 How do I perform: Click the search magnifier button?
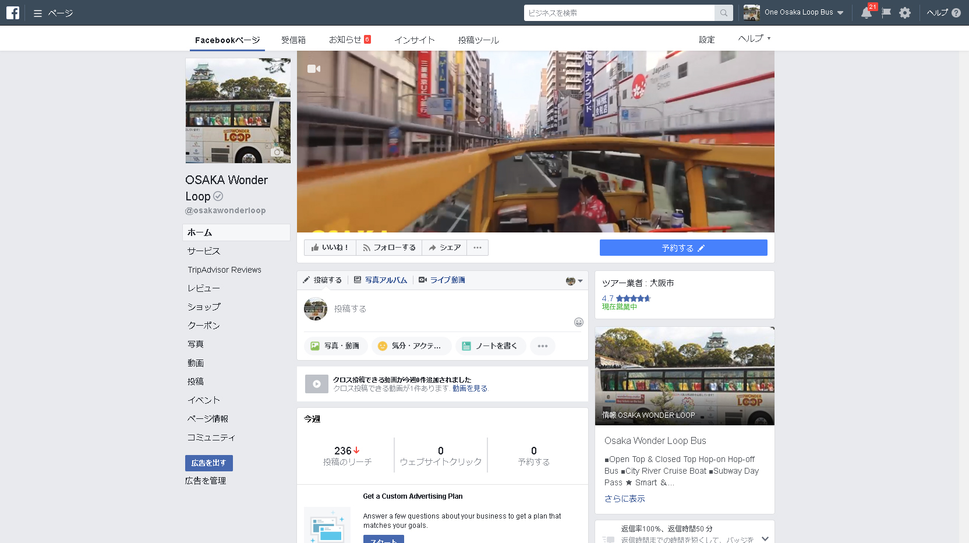click(724, 13)
